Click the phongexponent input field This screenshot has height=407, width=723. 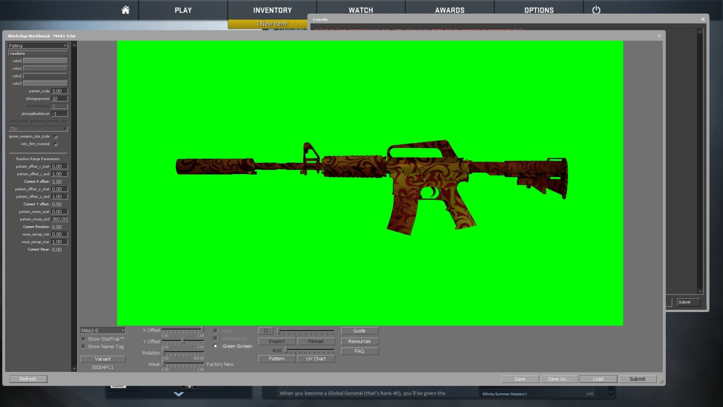click(59, 99)
